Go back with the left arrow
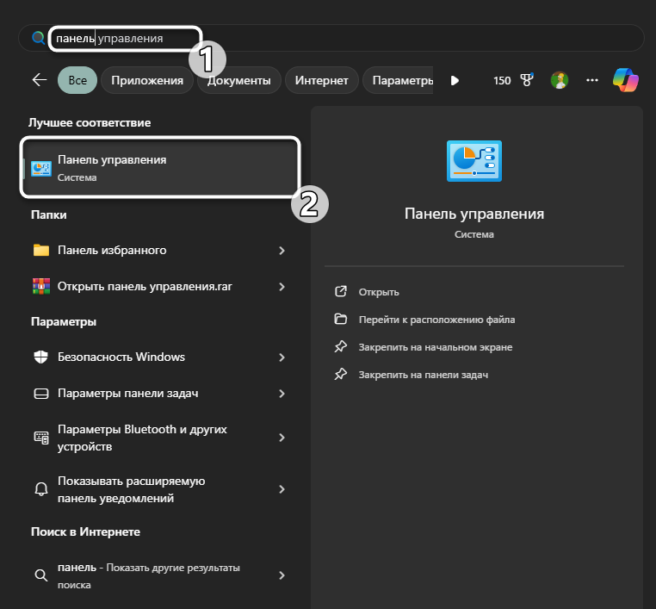The image size is (656, 609). point(40,79)
